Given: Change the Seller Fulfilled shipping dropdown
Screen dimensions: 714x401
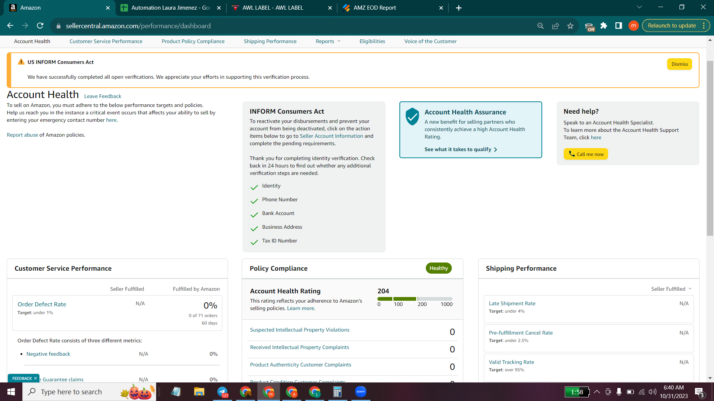Looking at the screenshot, I should [x=671, y=289].
